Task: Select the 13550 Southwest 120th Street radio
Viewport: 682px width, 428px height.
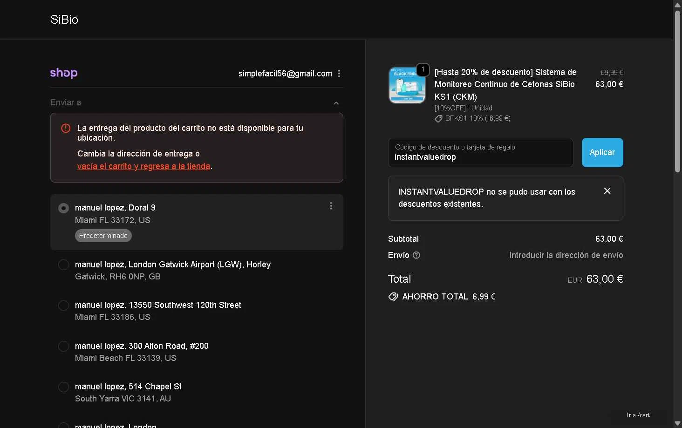Action: click(63, 306)
